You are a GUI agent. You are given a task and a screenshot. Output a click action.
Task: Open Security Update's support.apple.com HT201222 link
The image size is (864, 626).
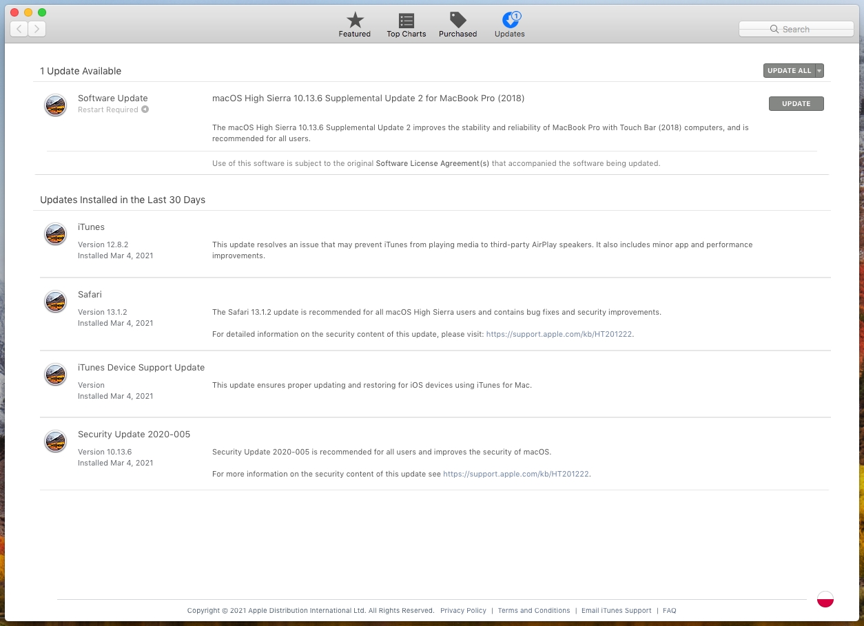516,474
